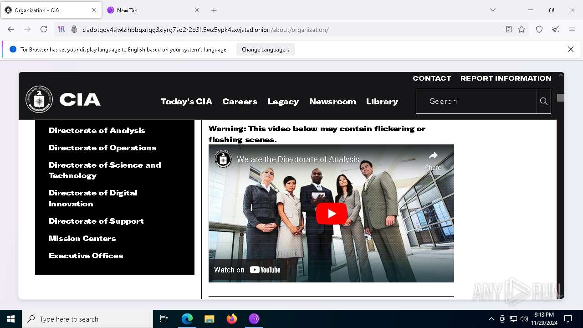Open File Explorer from taskbar

coord(210,319)
